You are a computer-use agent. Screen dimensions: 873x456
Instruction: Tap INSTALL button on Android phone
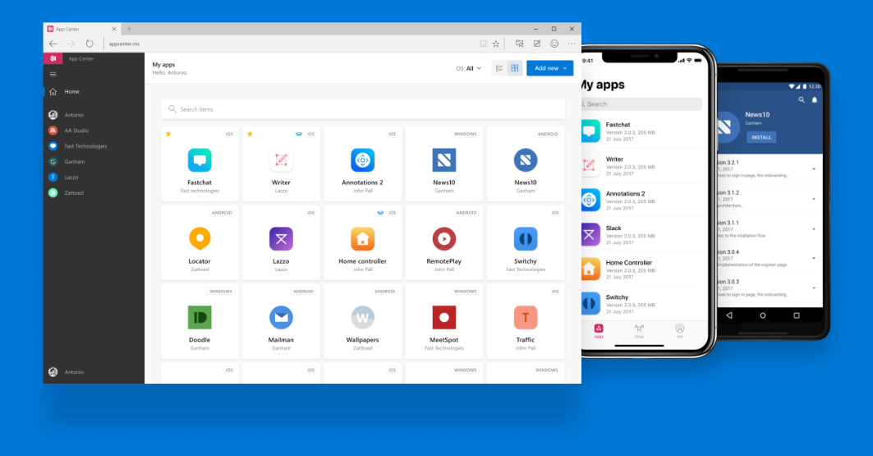[x=761, y=137]
